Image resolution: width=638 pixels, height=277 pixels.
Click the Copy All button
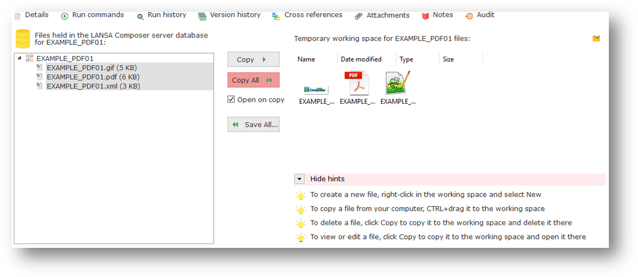pos(254,80)
